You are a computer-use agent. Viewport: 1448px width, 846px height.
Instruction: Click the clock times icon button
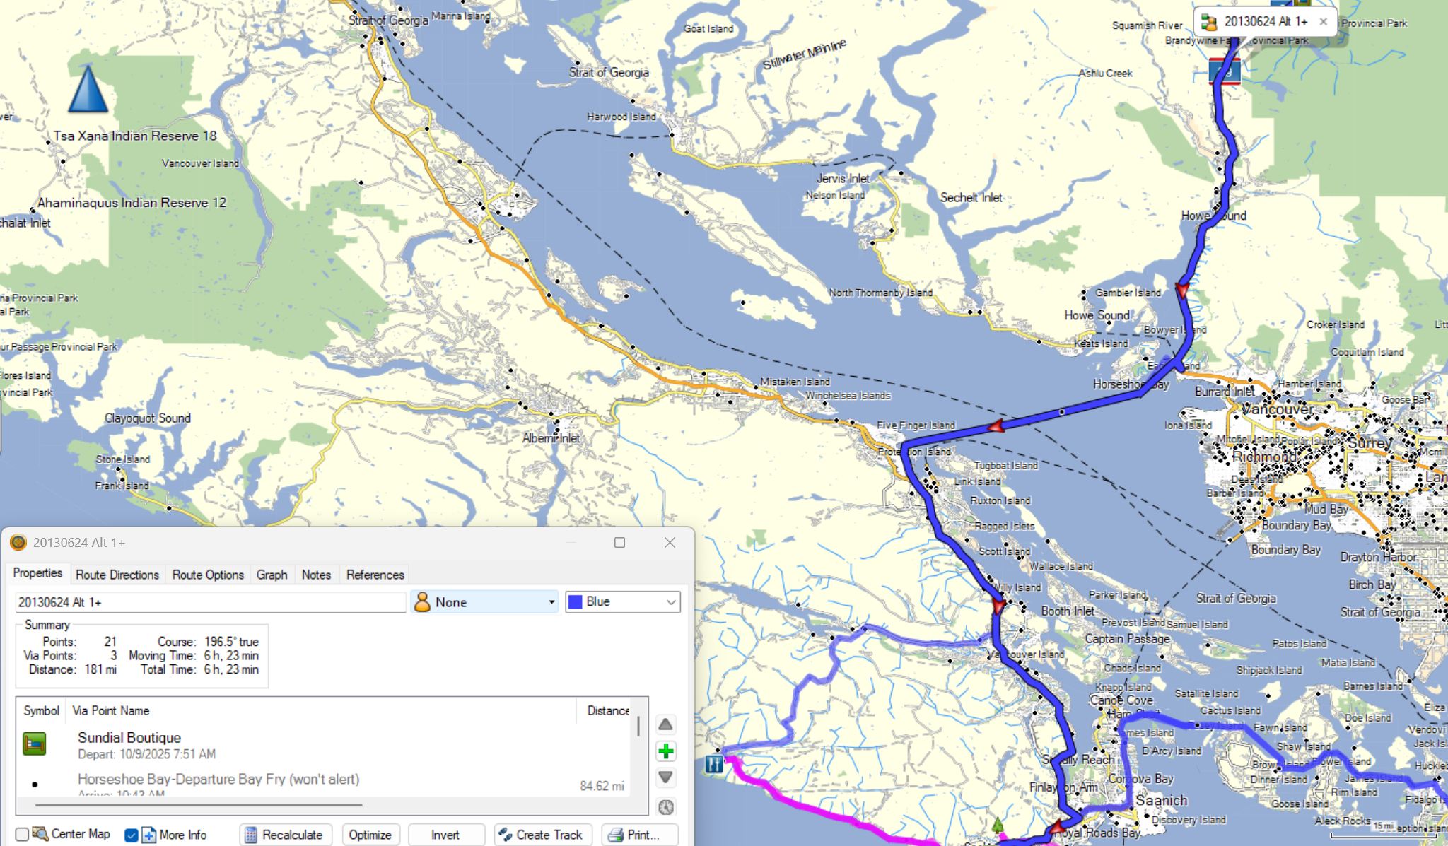click(665, 807)
